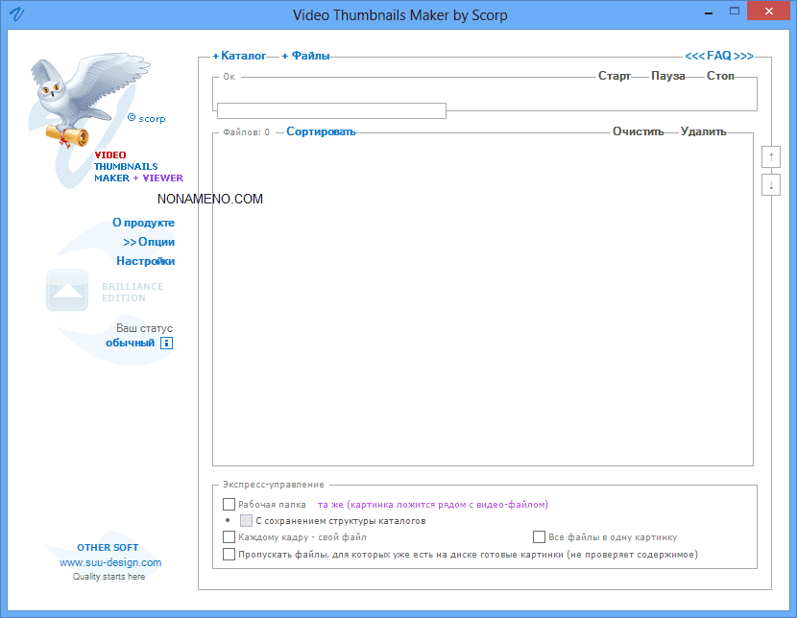Toggle С сохранением структуры каталогов checkbox
Viewport: 797px width, 618px height.
(246, 520)
